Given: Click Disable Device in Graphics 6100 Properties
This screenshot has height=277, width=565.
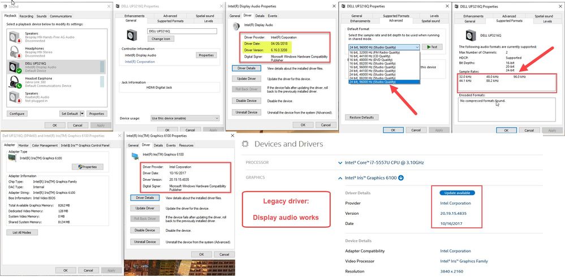Looking at the screenshot, I should (x=144, y=230).
